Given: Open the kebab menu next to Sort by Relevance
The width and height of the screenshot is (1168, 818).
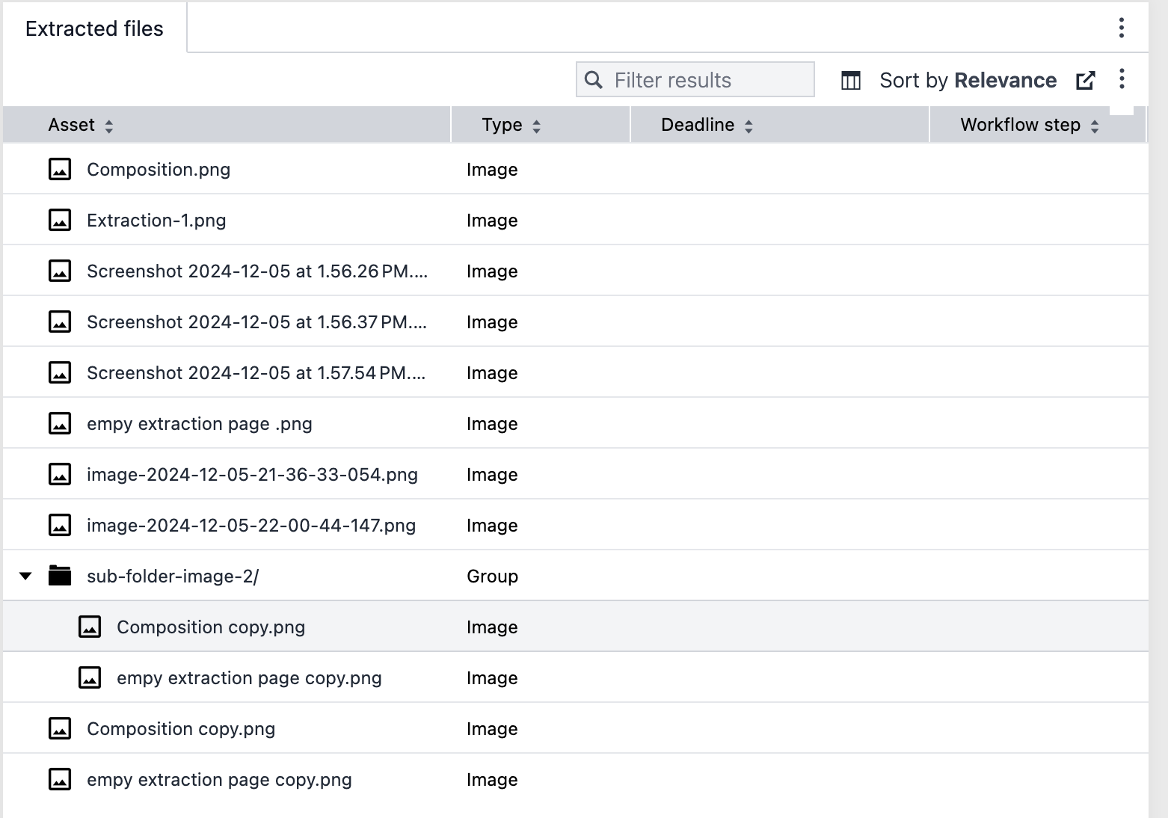Looking at the screenshot, I should click(x=1122, y=79).
